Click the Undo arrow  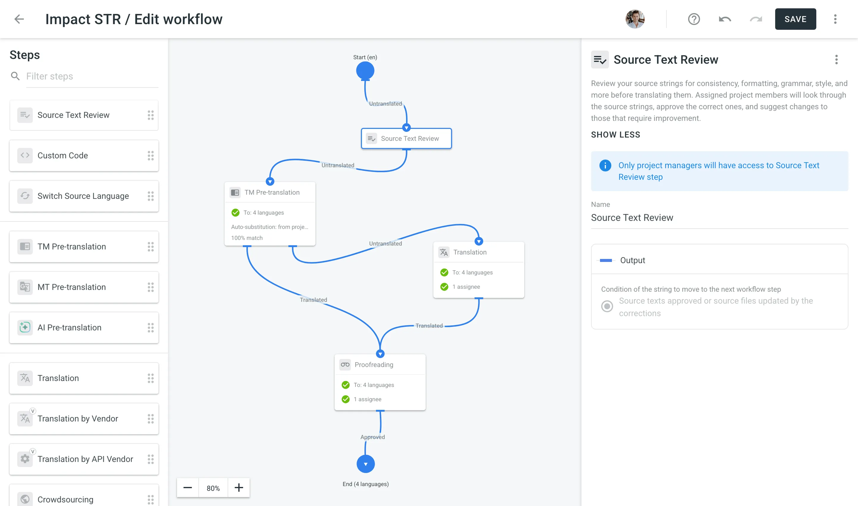coord(725,19)
